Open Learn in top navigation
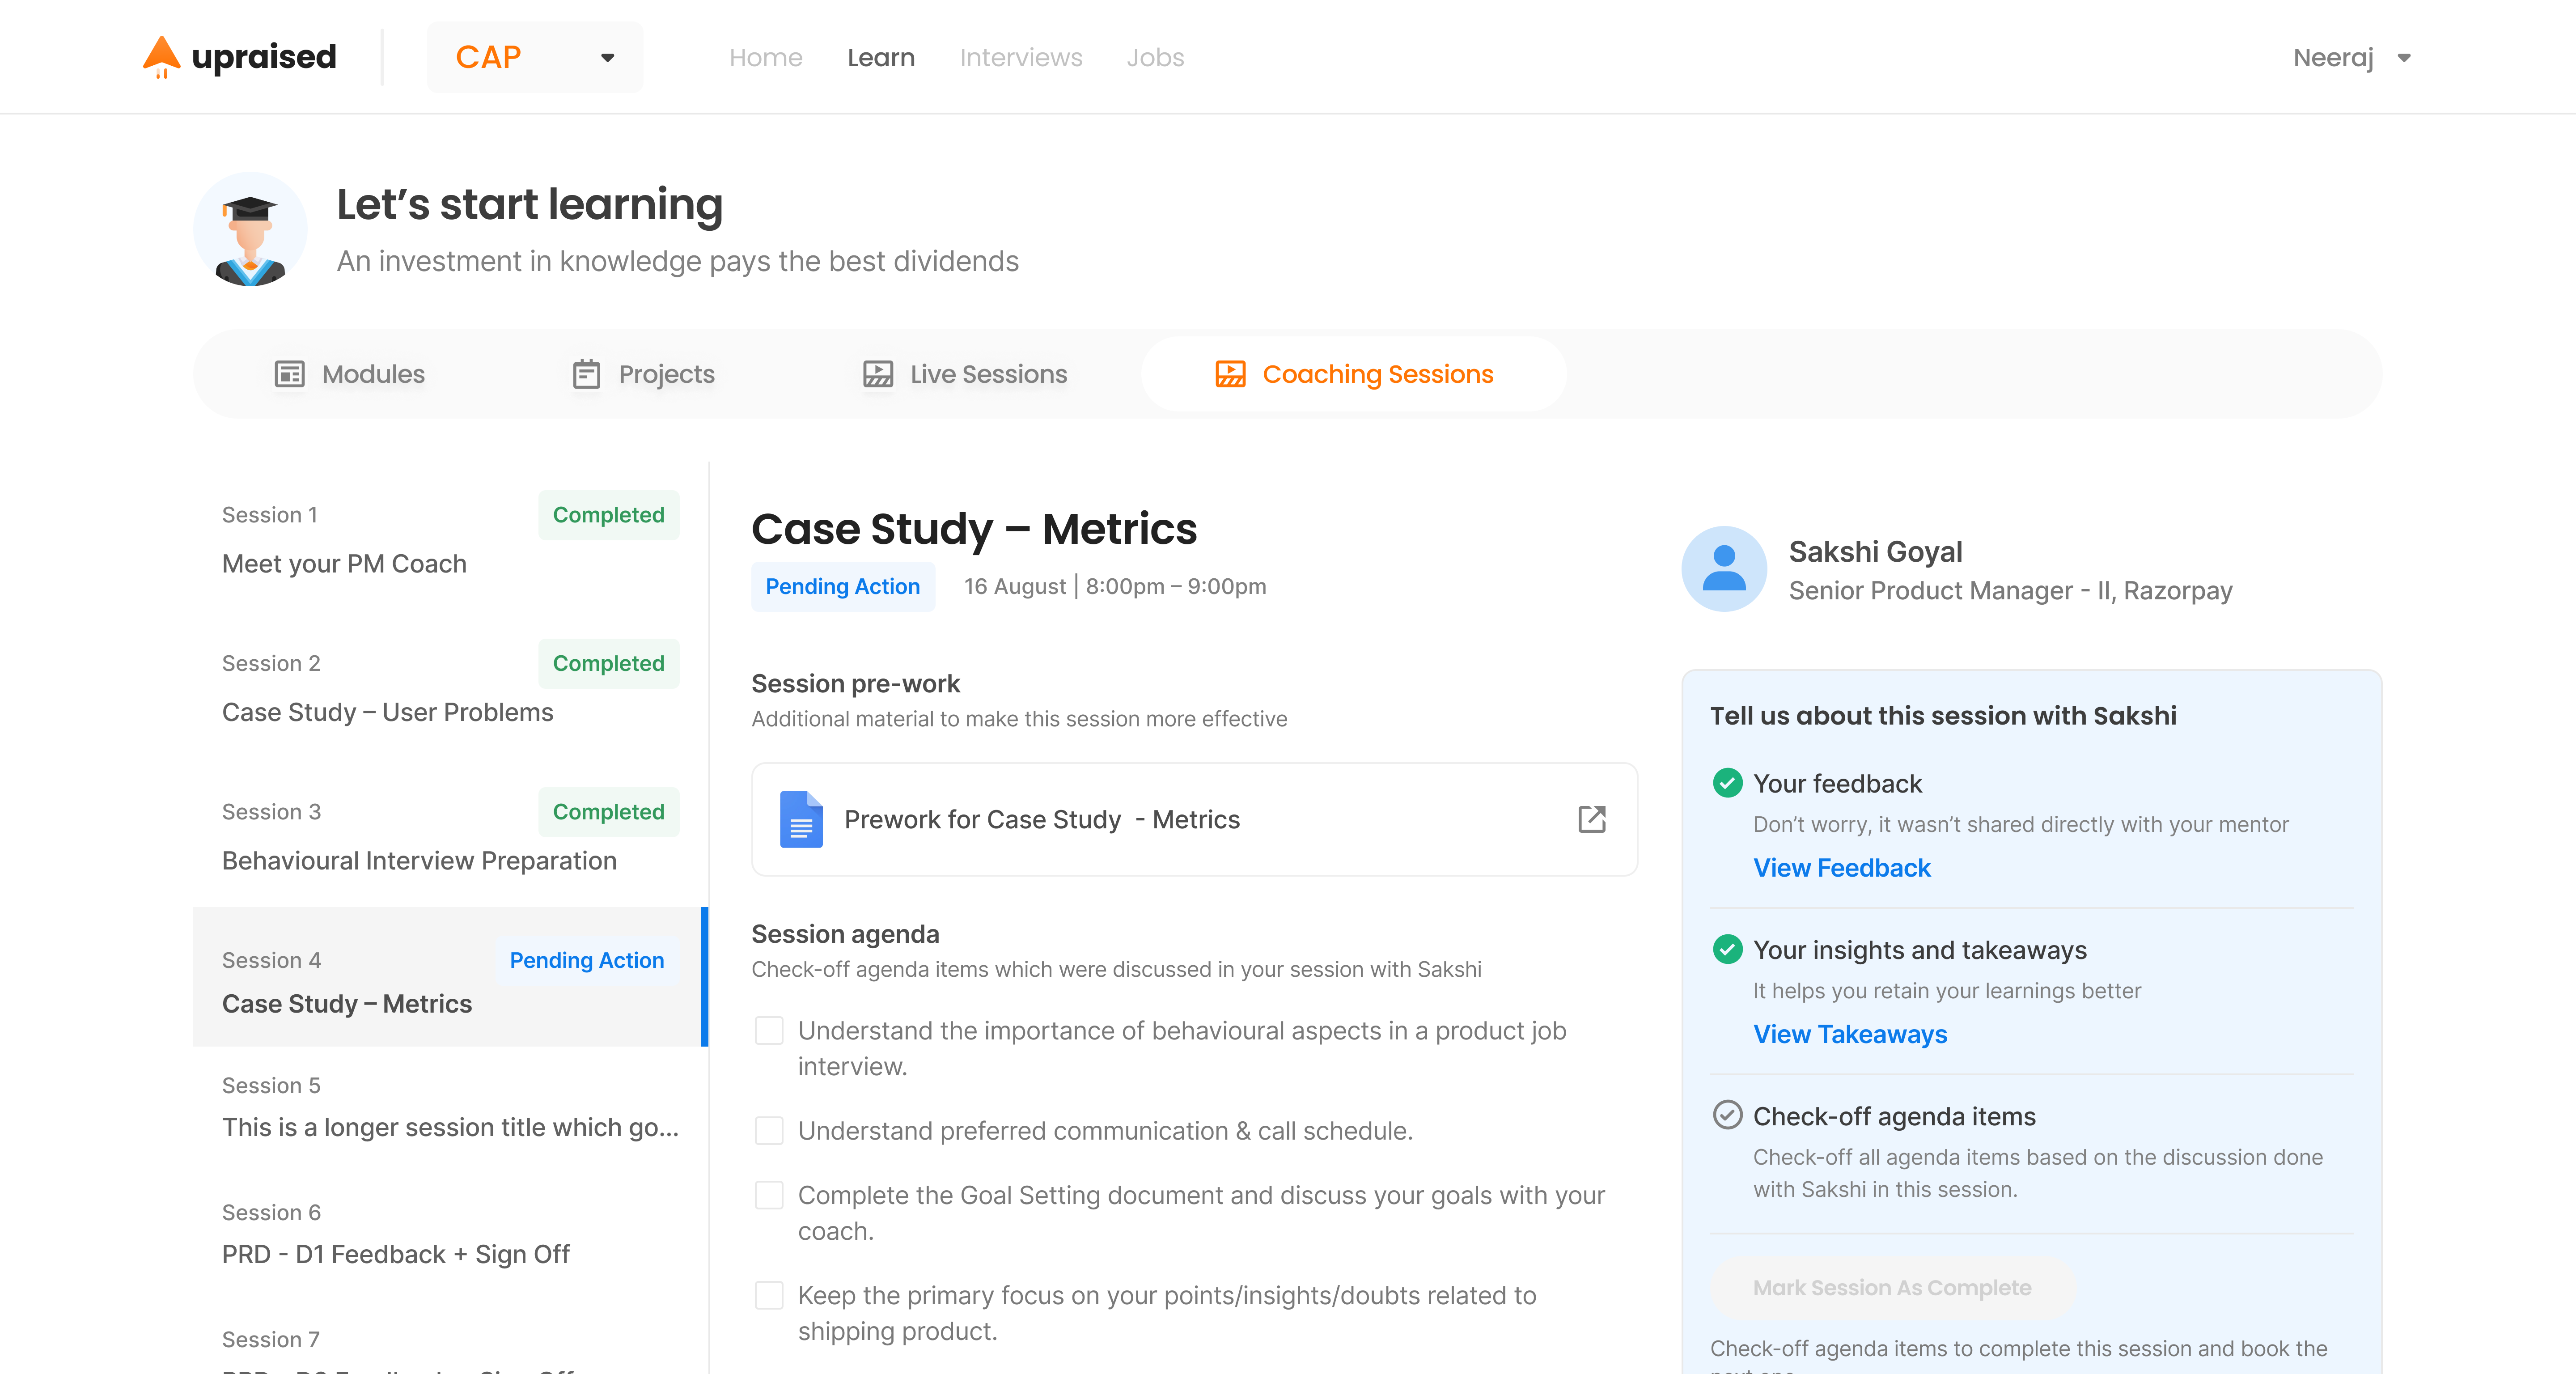Viewport: 2576px width, 1374px height. coord(881,58)
